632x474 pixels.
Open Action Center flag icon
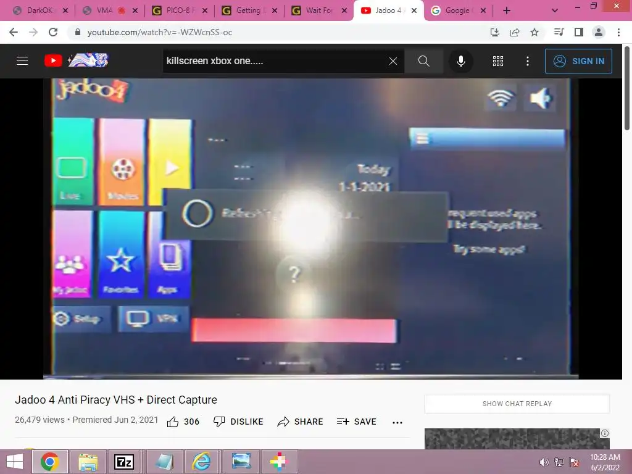tap(574, 462)
